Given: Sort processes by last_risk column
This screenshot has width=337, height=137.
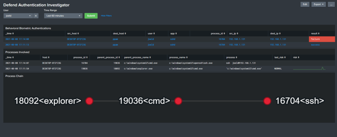Looking at the screenshot, I should coord(280,57).
